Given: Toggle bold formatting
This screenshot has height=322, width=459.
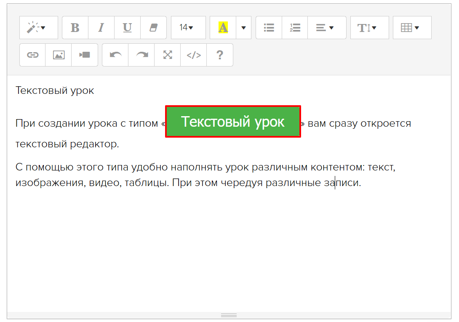Looking at the screenshot, I should (75, 28).
